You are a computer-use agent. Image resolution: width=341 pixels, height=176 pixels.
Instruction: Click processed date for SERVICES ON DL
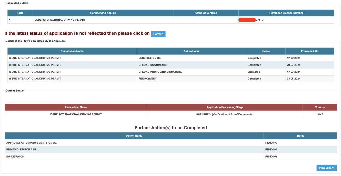[x=309, y=58]
